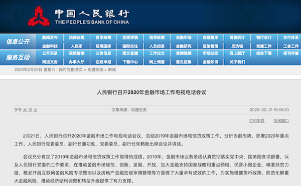The height and width of the screenshot is (186, 301).
Task: Open 意见征集 navigation link
Action: (x=184, y=62)
